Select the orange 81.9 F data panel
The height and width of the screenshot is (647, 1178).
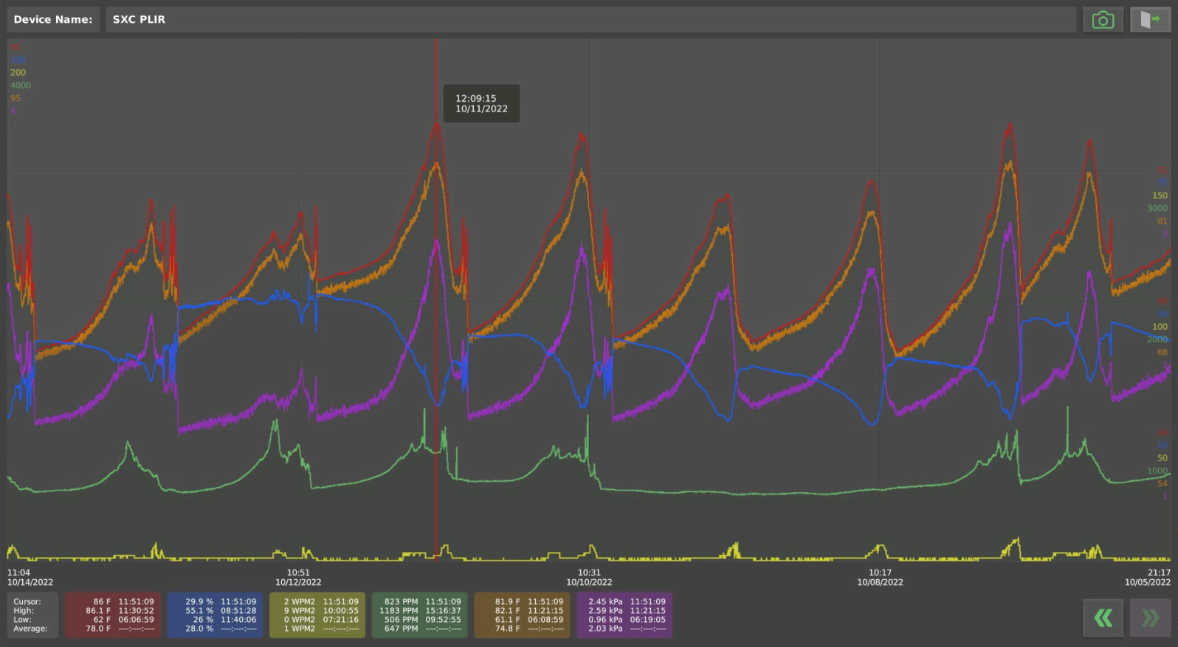(522, 615)
